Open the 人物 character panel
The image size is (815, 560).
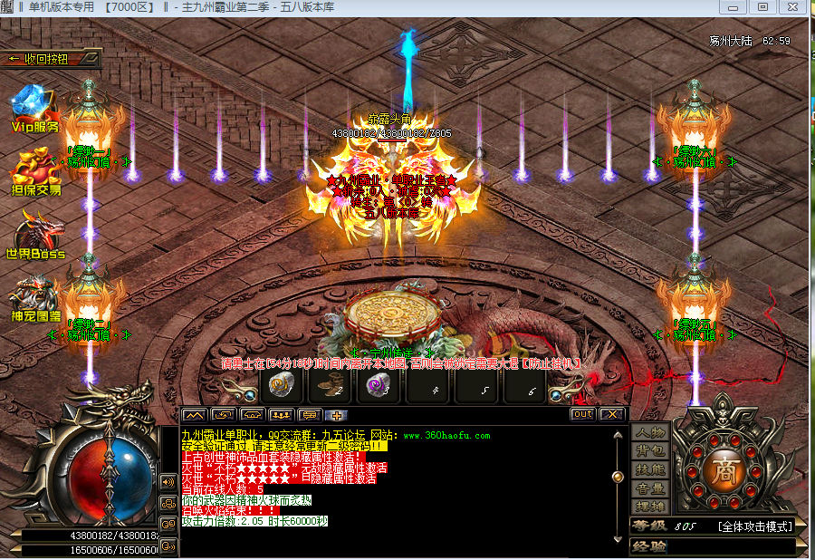coord(650,432)
